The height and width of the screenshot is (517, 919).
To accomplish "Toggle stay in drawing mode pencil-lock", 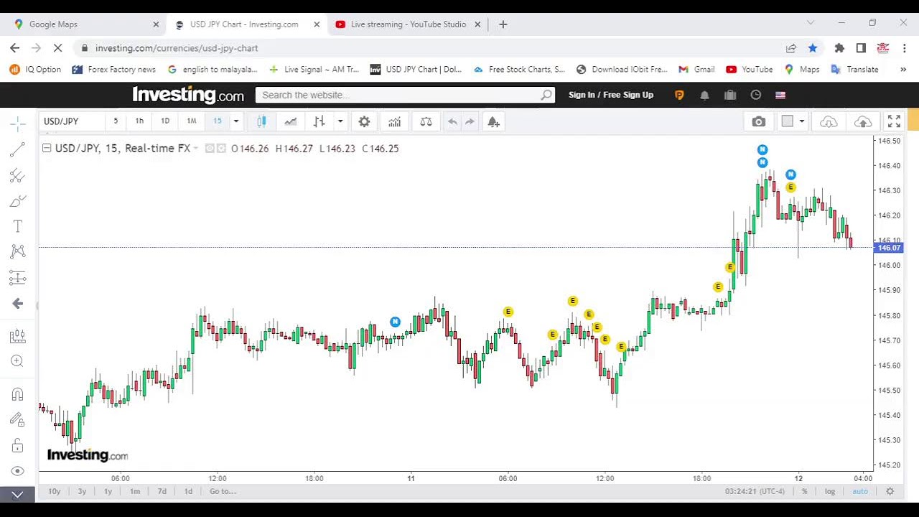I will pos(18,420).
